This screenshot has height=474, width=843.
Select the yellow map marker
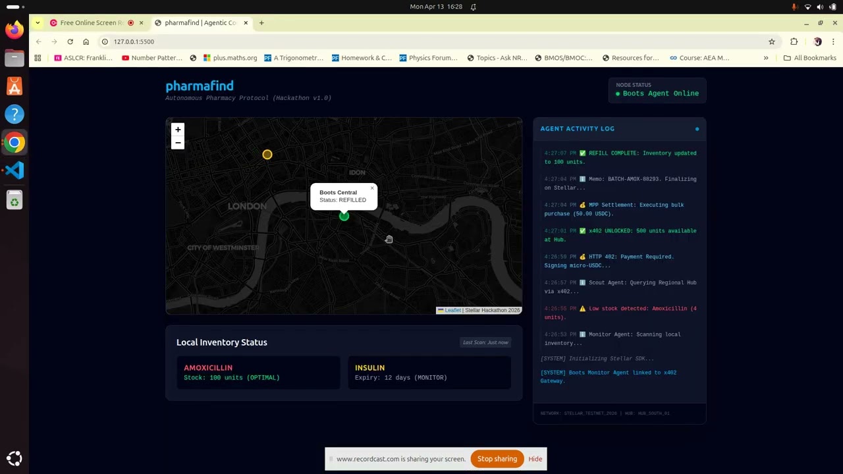267,155
